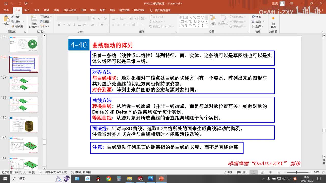
Task: Click the Find (查找) magnifier button
Action: [x=256, y=17]
